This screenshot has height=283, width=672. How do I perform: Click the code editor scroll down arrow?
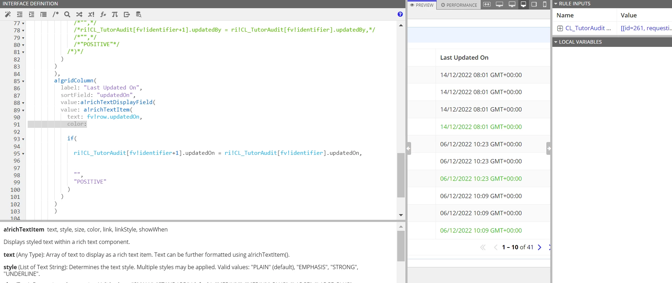tap(401, 215)
